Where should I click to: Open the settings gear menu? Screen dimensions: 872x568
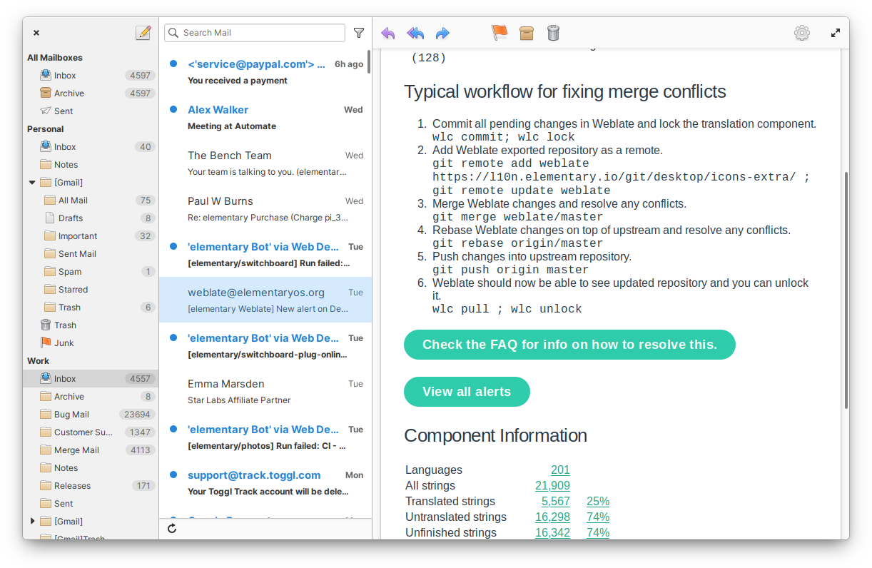point(802,33)
